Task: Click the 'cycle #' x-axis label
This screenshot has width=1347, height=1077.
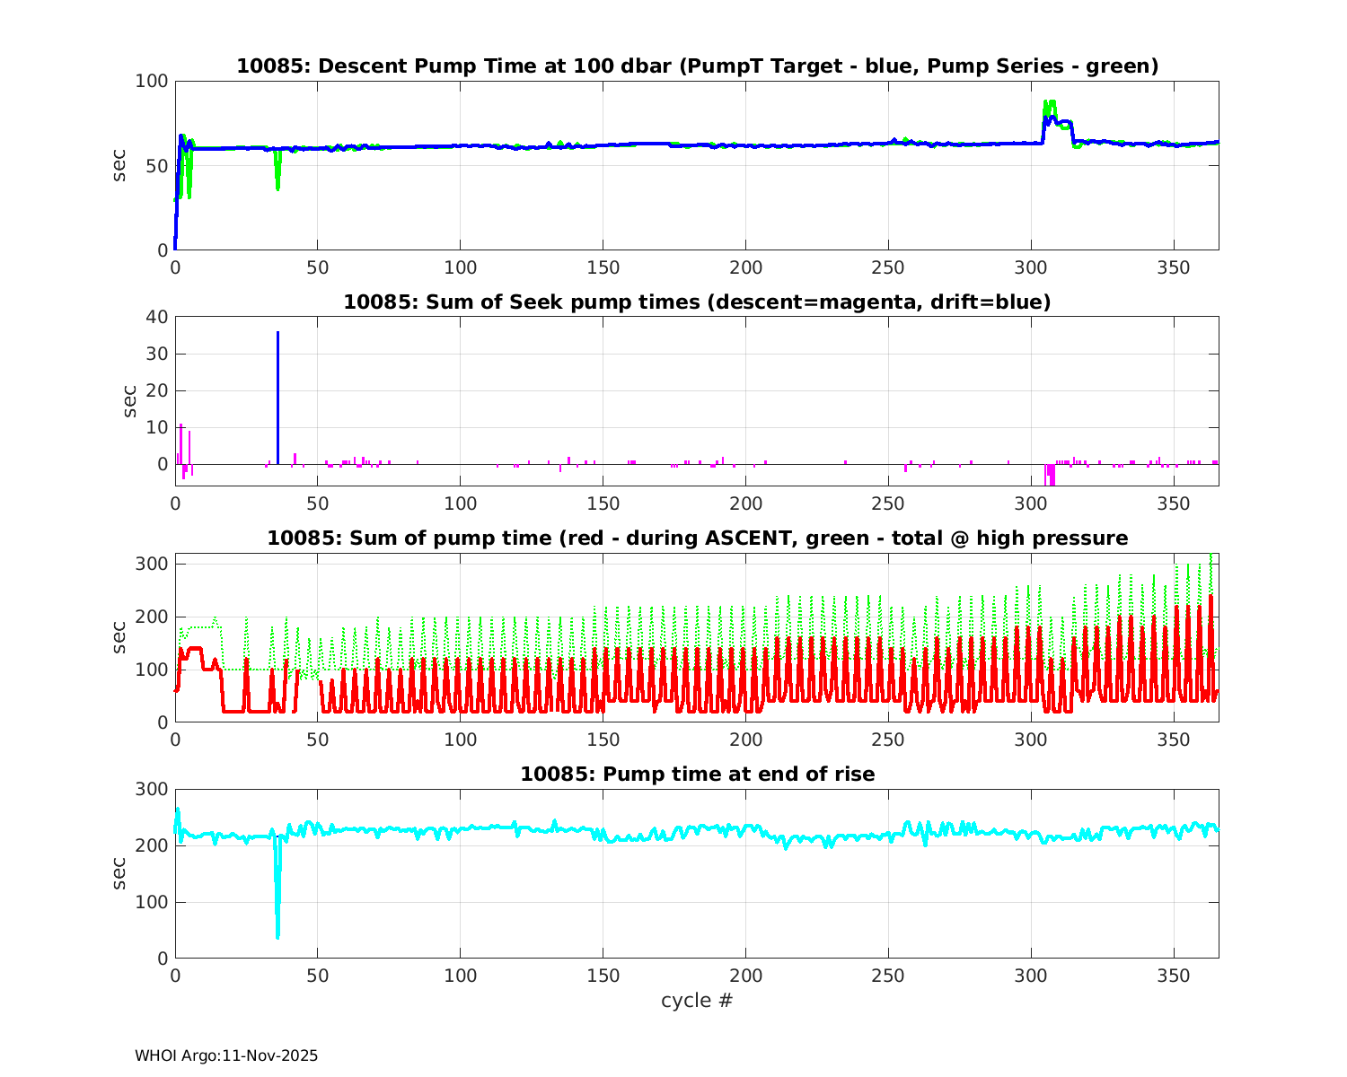Action: 697,1000
